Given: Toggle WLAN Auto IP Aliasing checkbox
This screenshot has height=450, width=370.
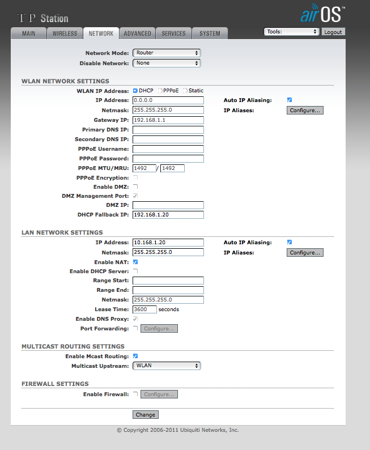Looking at the screenshot, I should [290, 100].
